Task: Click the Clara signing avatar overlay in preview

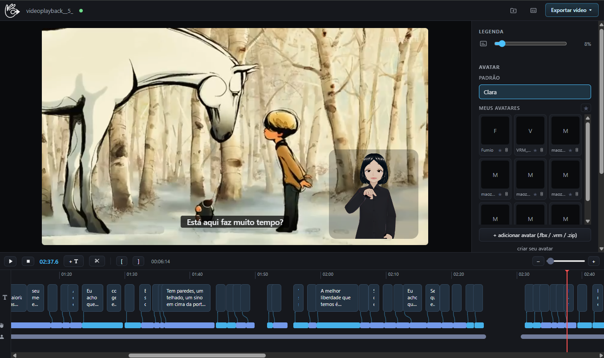Action: pyautogui.click(x=373, y=194)
